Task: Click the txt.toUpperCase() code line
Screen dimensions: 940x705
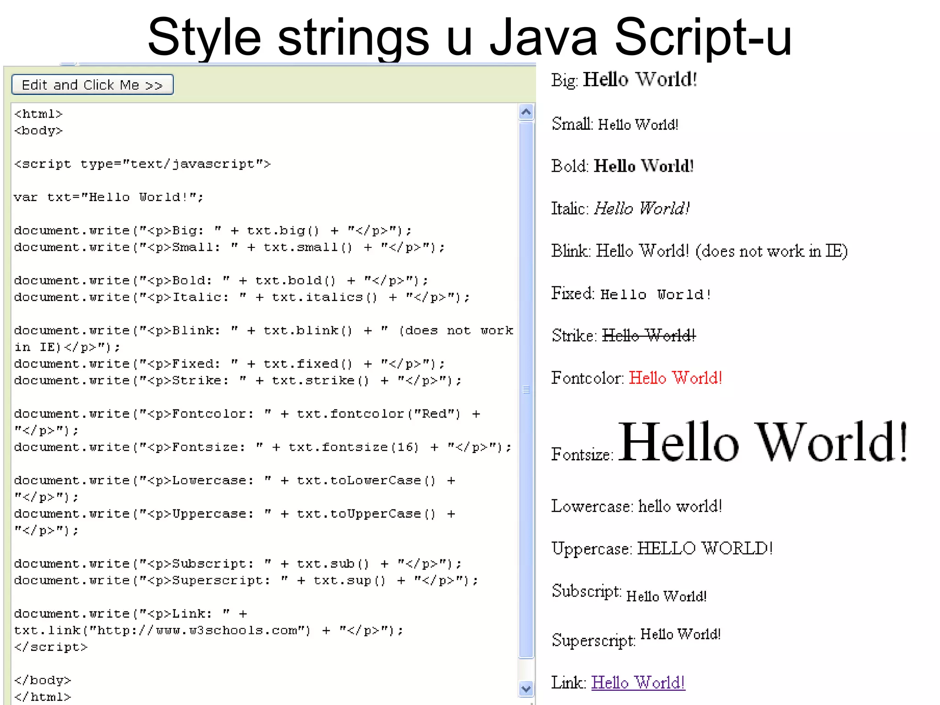Action: (x=235, y=522)
